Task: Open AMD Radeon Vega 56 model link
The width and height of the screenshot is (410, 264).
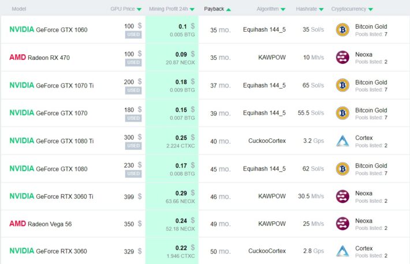Action: [40, 224]
